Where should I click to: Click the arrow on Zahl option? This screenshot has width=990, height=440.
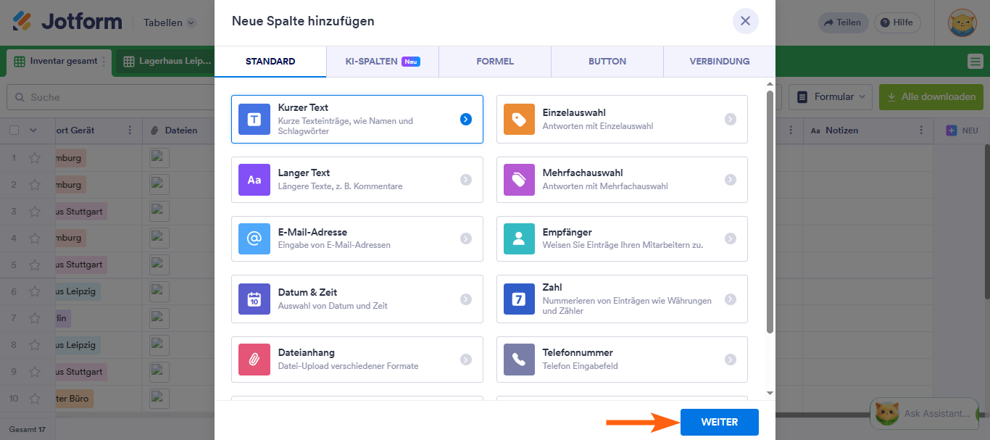pos(731,299)
